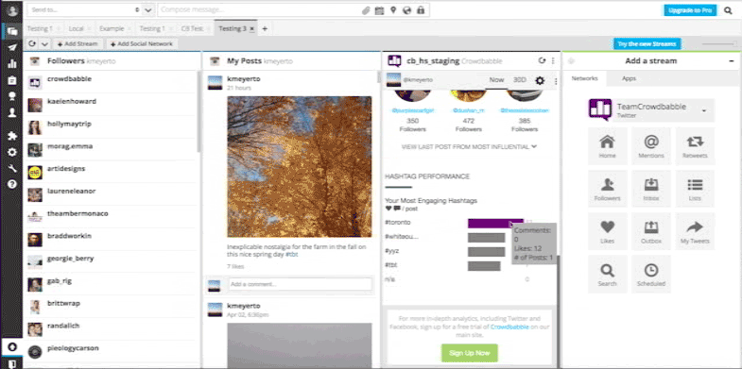Open the Crowdbabble settings gear beside 30D
This screenshot has height=369, width=742.
click(x=540, y=81)
